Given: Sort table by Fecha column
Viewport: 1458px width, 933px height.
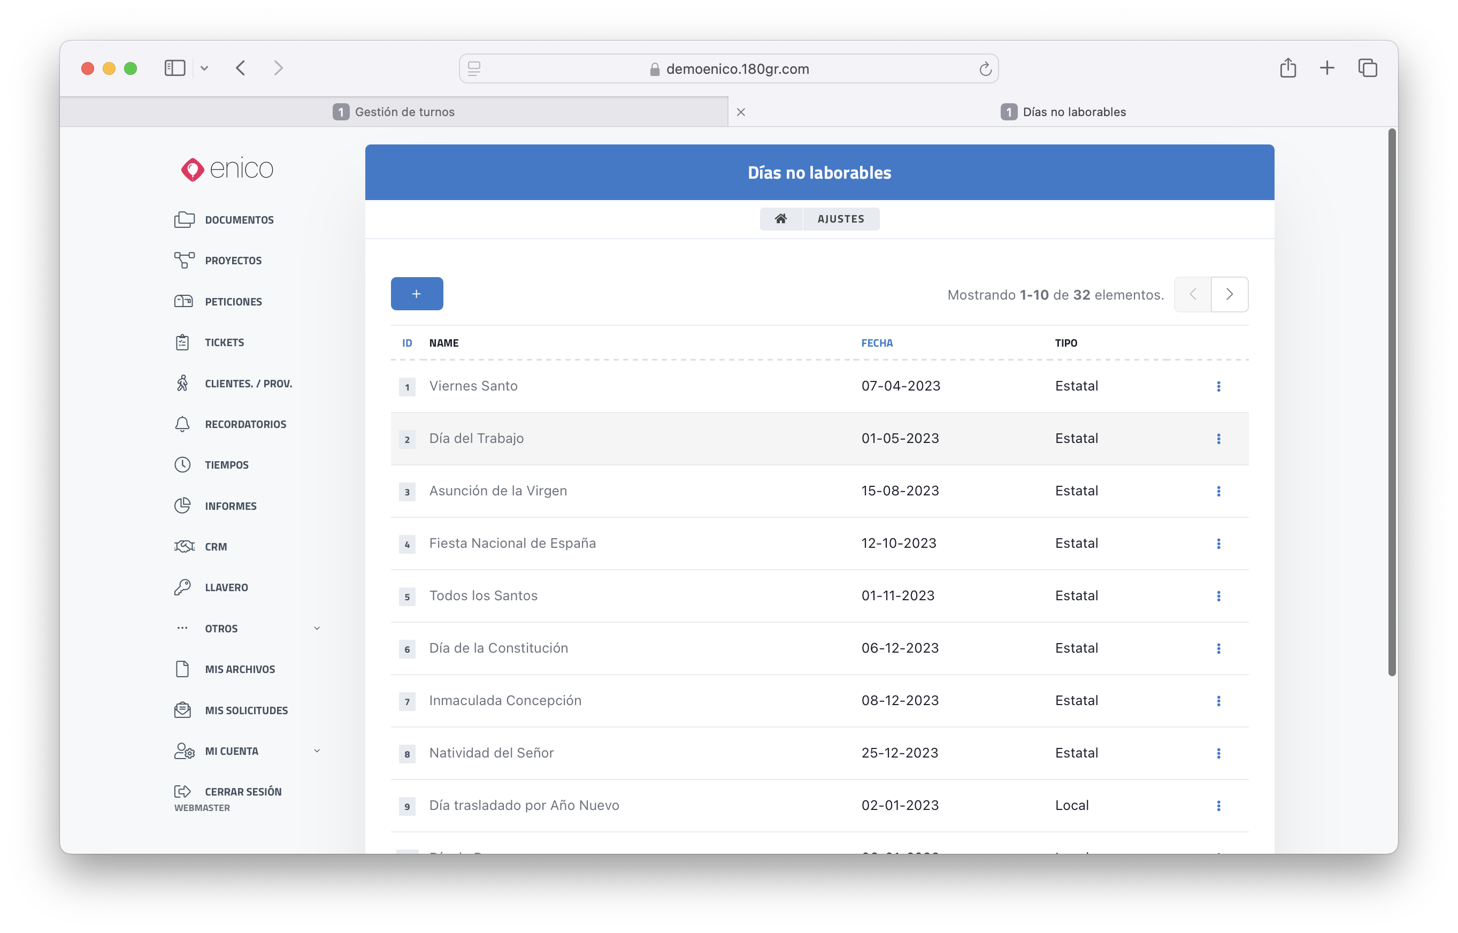Looking at the screenshot, I should coord(877,343).
